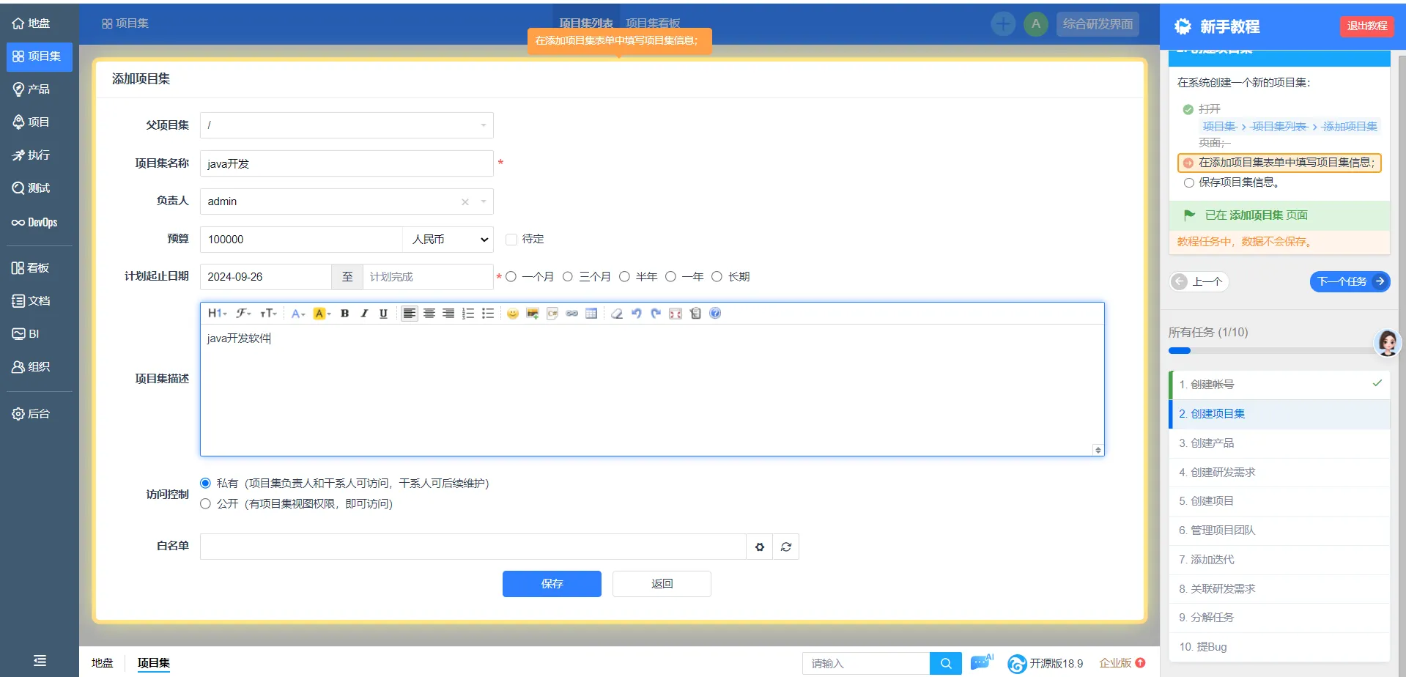Click the 返回 button
The width and height of the screenshot is (1406, 677).
point(662,584)
